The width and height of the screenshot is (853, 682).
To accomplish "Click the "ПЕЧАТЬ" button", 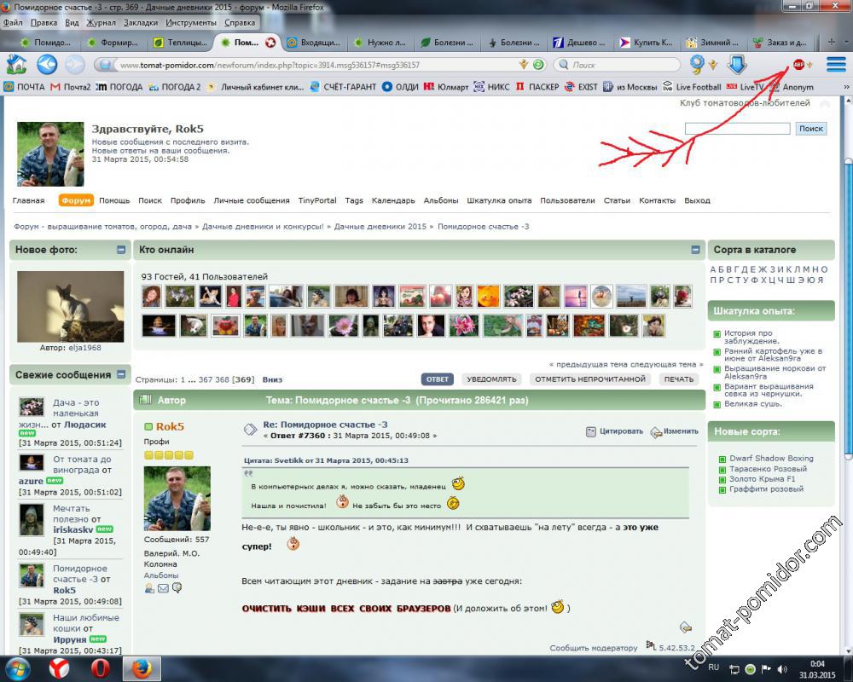I will 679,379.
